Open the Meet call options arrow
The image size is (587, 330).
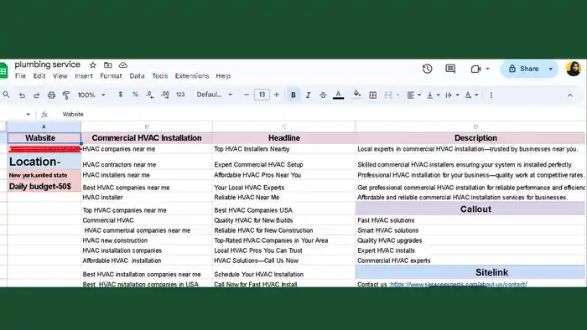click(x=487, y=69)
